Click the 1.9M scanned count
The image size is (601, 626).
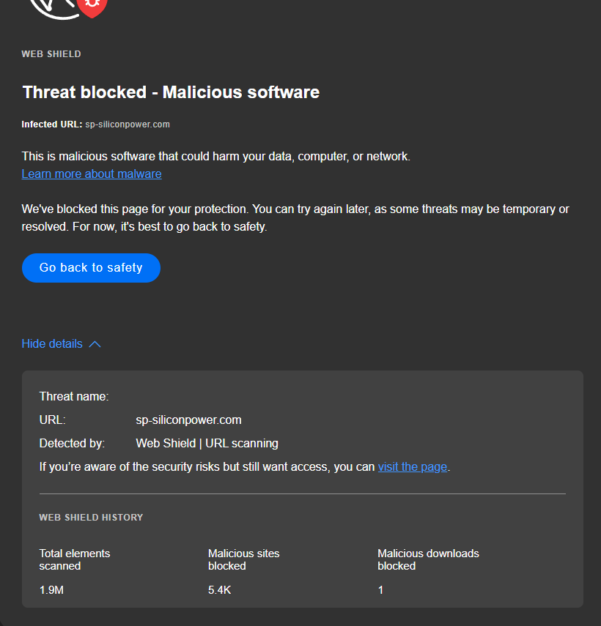point(51,589)
